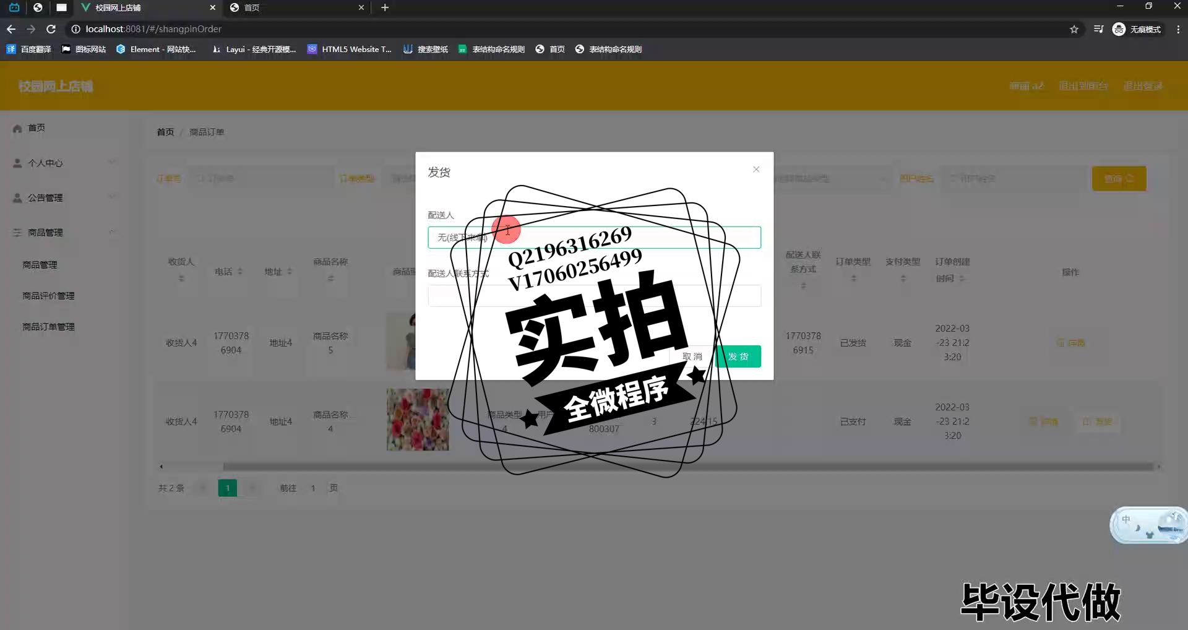Click 详情 in the 已发货 row
The height and width of the screenshot is (630, 1188).
click(x=1070, y=342)
